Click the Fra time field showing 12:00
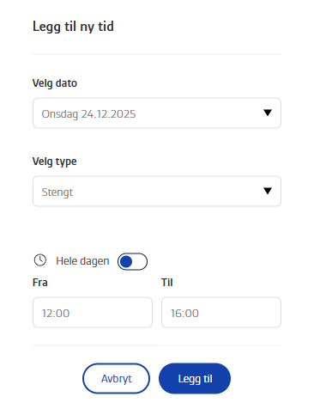Image resolution: width=314 pixels, height=409 pixels. point(93,313)
